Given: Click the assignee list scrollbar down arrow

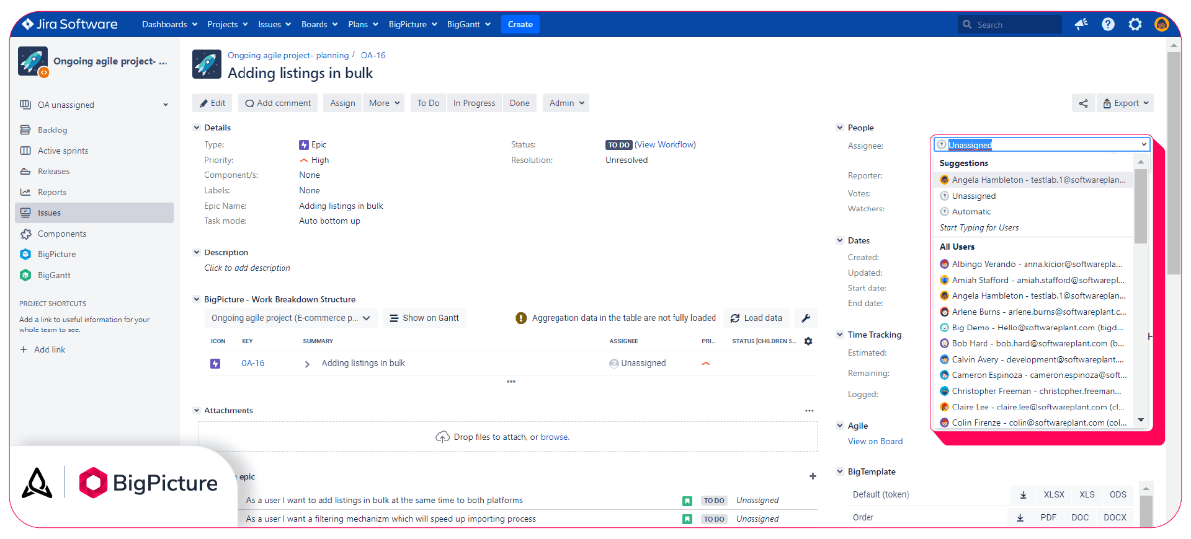Looking at the screenshot, I should (1141, 420).
